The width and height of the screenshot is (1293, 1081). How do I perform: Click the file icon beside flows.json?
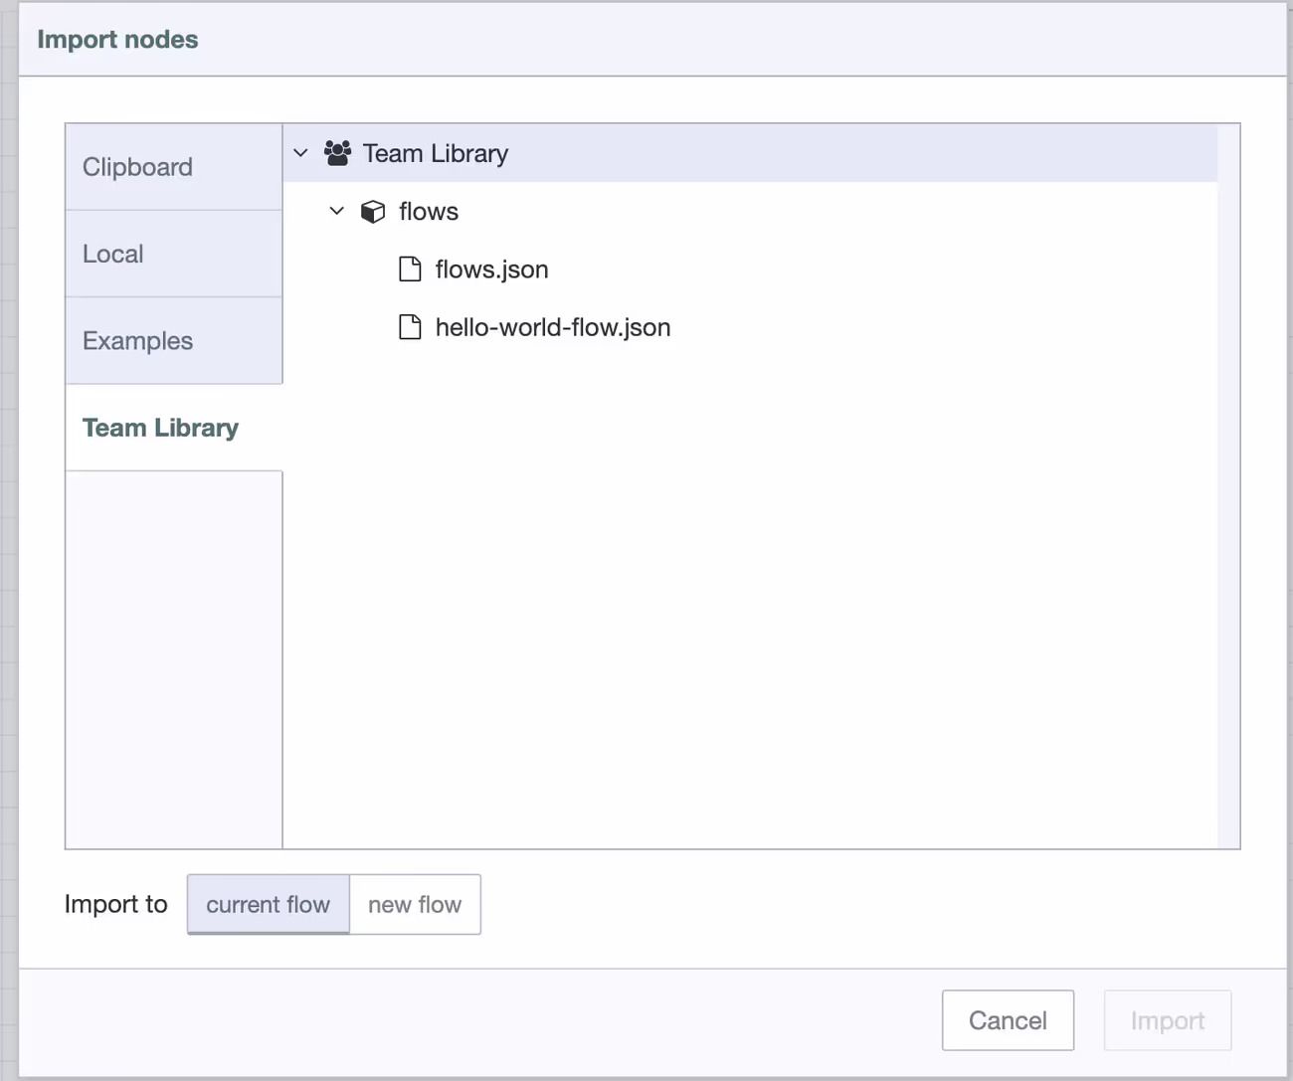click(411, 269)
